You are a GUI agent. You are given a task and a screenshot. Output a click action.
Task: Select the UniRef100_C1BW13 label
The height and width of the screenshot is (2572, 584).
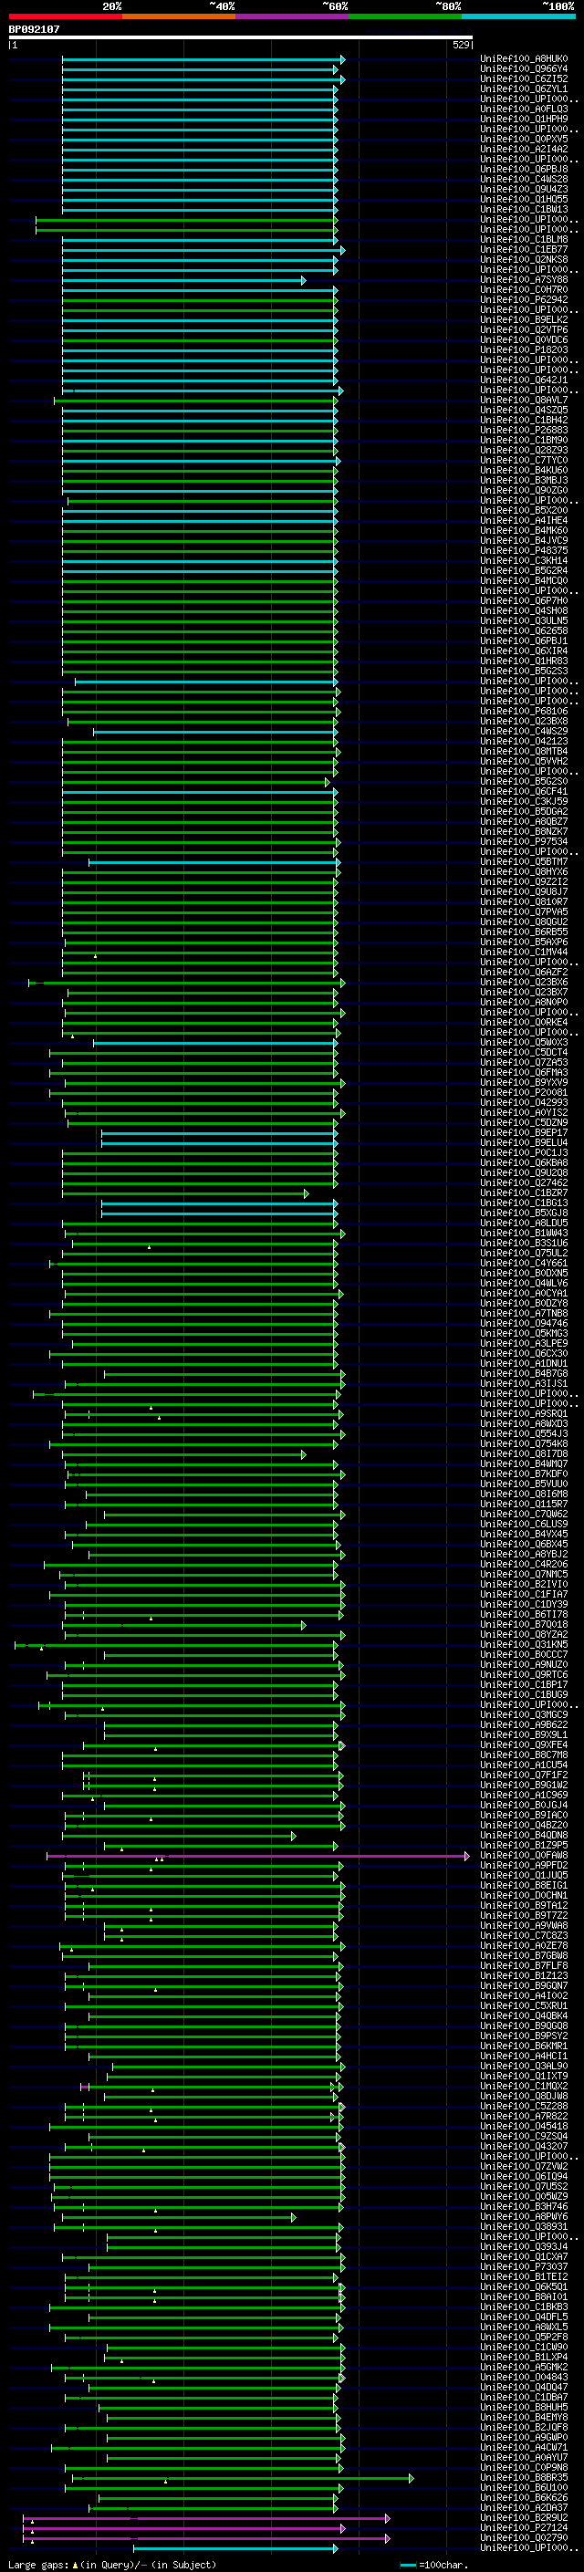pos(524,210)
